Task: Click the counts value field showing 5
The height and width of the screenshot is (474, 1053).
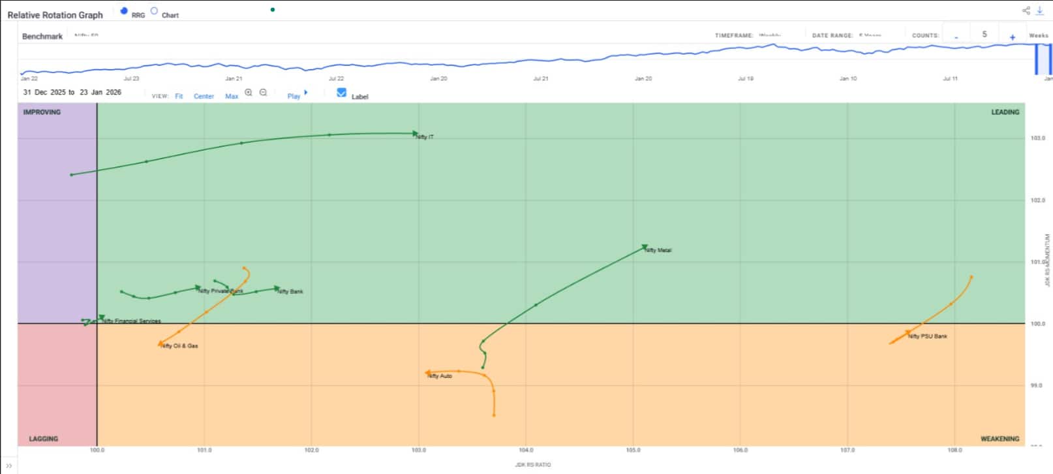Action: tap(984, 35)
